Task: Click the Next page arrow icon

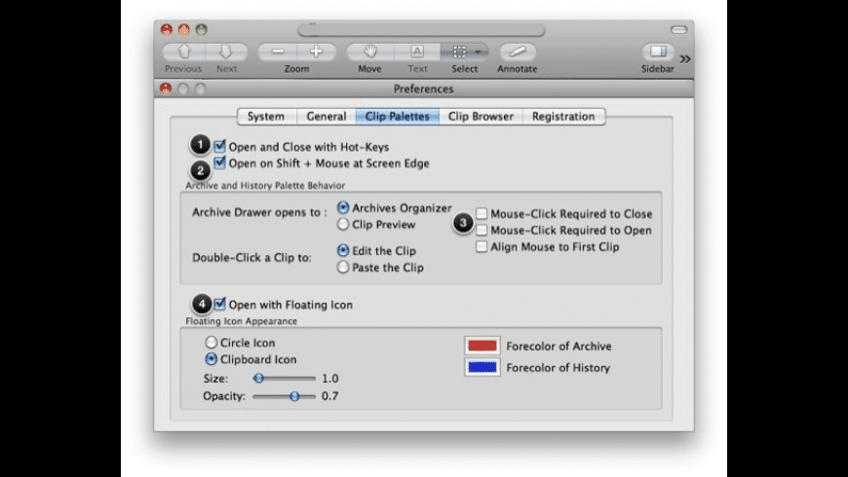Action: [226, 52]
